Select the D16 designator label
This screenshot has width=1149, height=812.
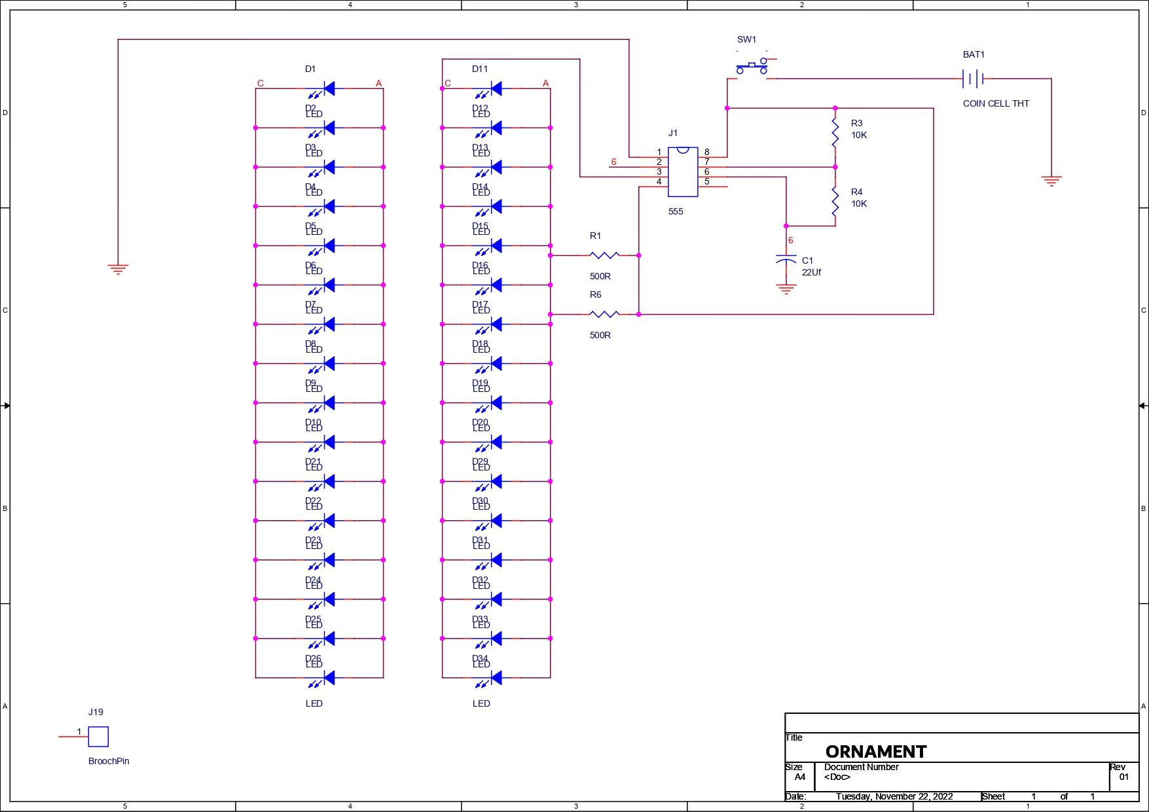[x=480, y=265]
